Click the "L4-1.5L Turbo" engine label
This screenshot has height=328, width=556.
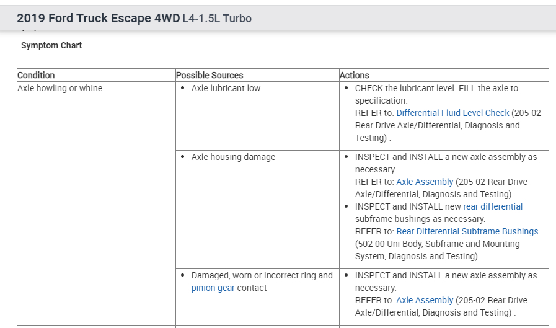pyautogui.click(x=217, y=19)
